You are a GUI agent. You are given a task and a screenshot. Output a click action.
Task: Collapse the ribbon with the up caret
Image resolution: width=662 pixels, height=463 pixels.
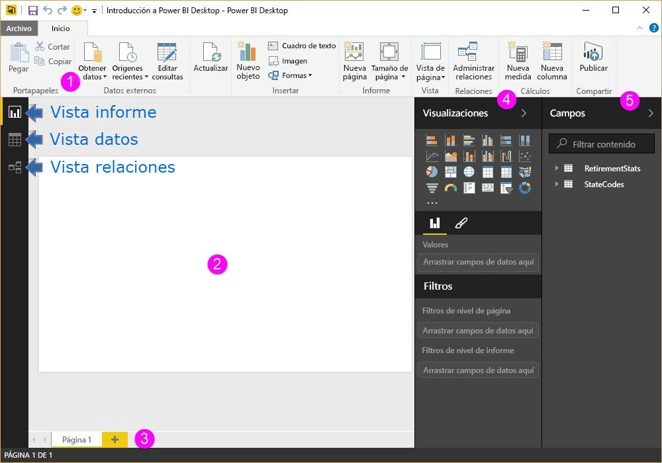point(639,28)
